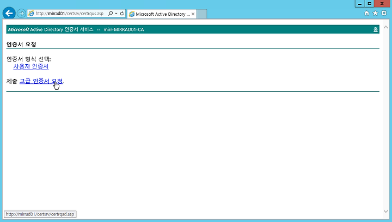Open the 고급 인증서 요청 link
The image size is (392, 222).
pos(41,81)
